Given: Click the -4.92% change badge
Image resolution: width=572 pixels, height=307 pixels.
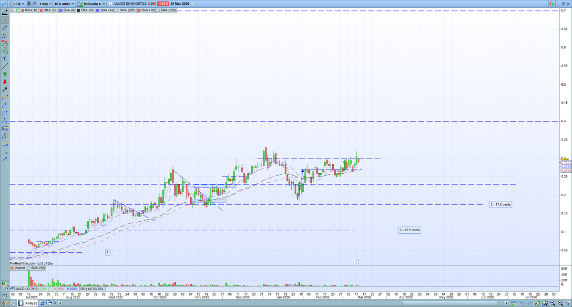Looking at the screenshot, I should 163,3.
